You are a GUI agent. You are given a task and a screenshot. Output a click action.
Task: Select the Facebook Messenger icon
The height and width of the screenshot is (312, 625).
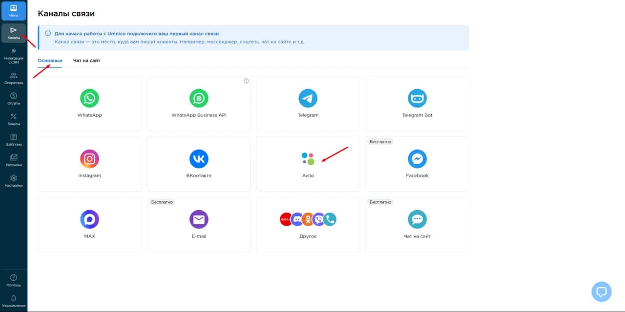coord(417,159)
